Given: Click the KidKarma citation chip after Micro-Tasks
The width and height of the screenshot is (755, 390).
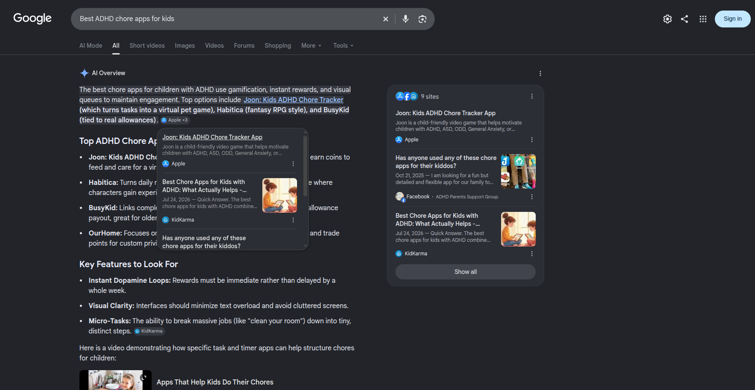Looking at the screenshot, I should pos(149,331).
